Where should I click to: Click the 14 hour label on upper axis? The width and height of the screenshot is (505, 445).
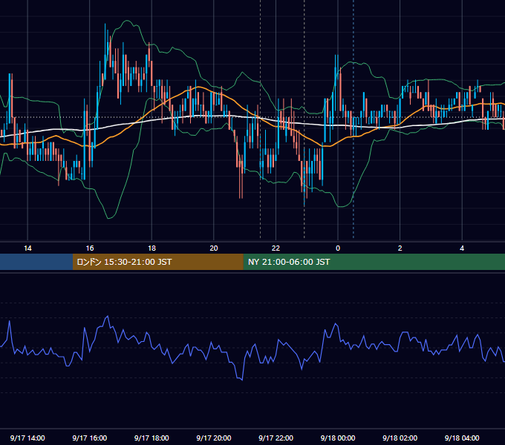point(27,248)
